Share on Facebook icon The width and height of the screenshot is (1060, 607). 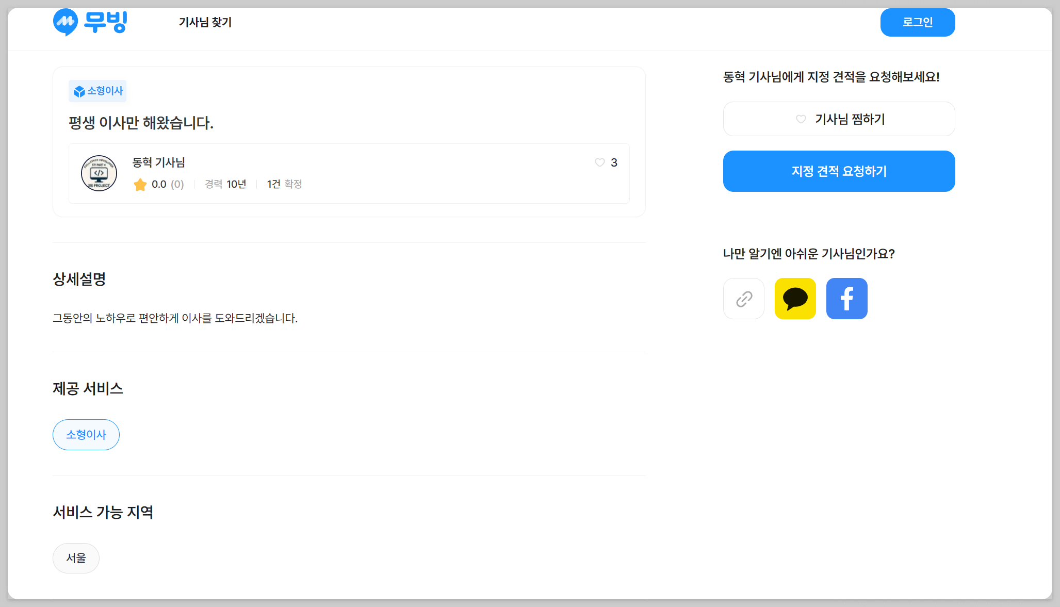pos(847,299)
